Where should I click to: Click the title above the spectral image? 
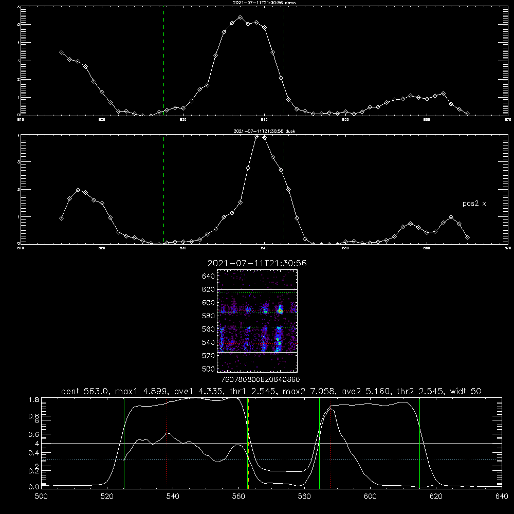click(x=257, y=263)
